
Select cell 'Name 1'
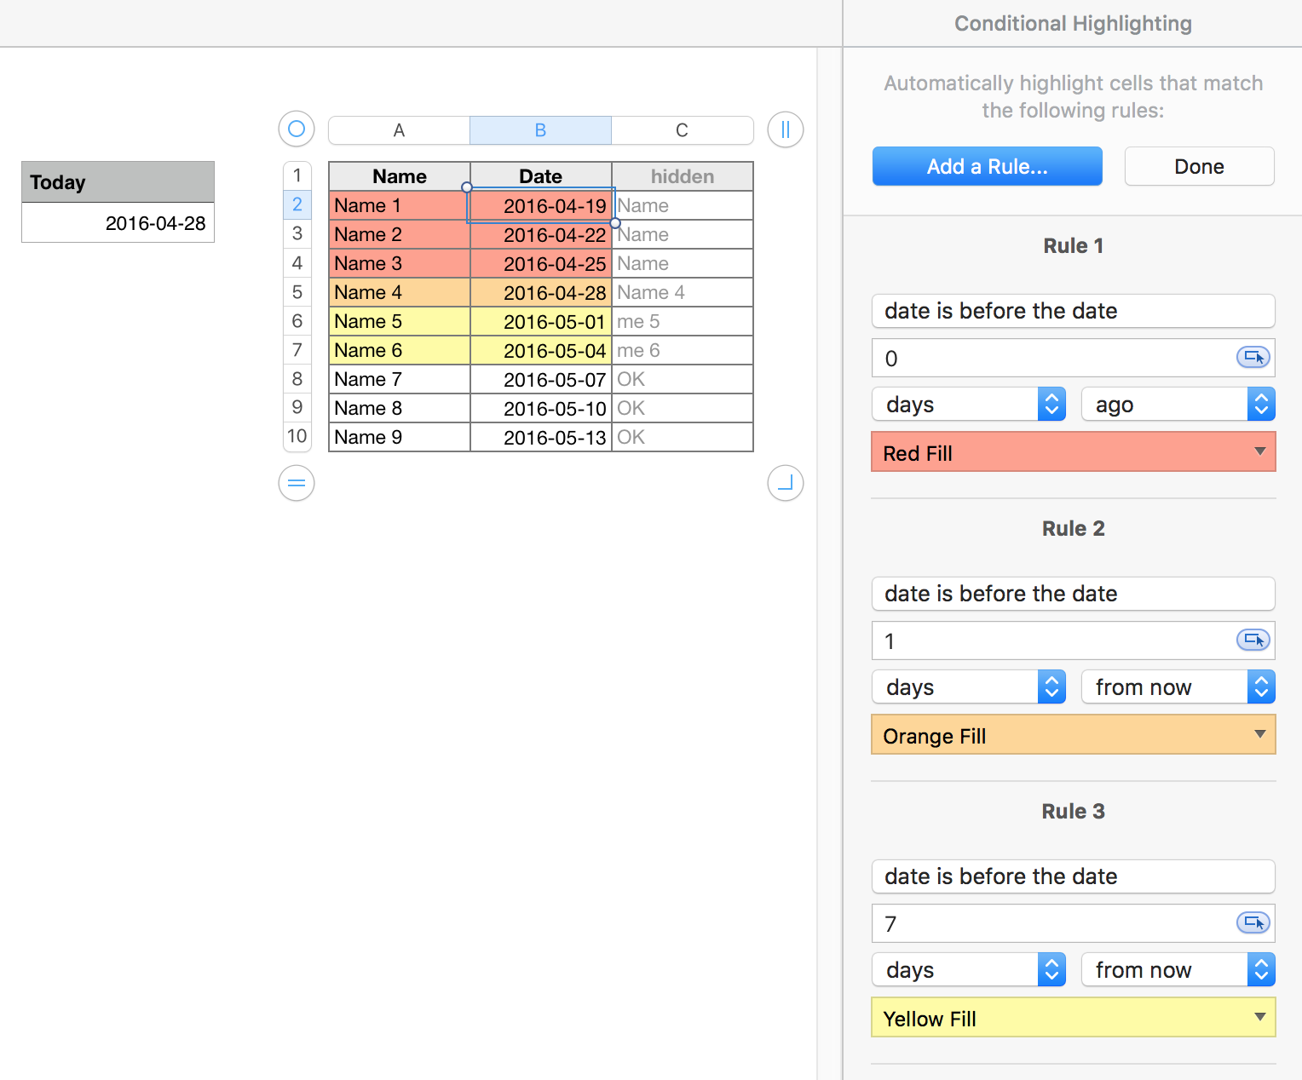[400, 205]
